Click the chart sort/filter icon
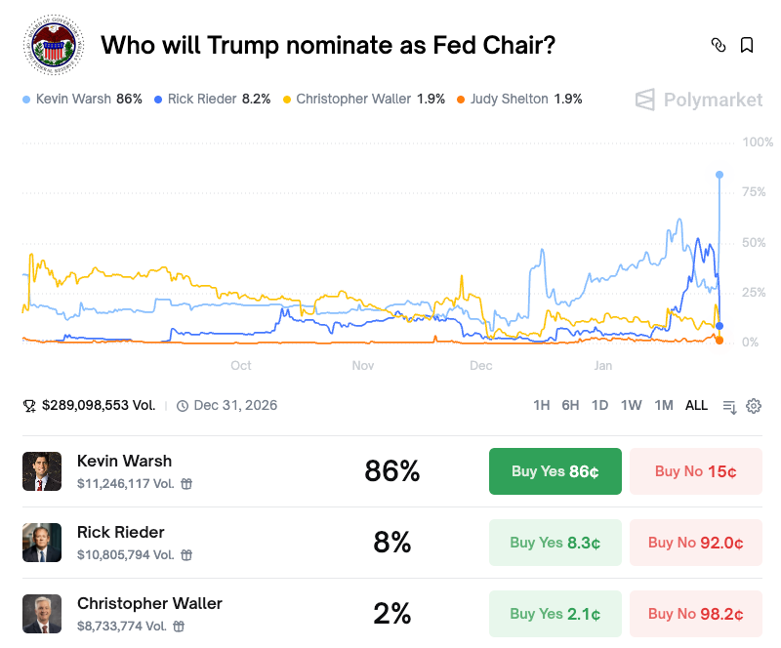The width and height of the screenshot is (781, 648). tap(729, 406)
